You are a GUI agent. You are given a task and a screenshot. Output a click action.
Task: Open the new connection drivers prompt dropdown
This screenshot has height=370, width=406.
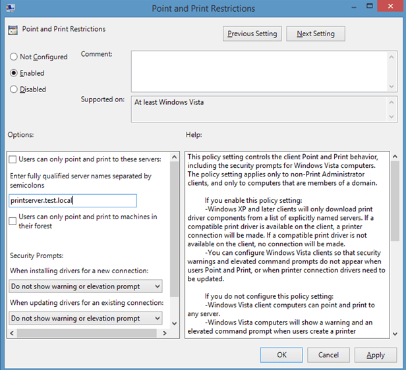pos(86,286)
